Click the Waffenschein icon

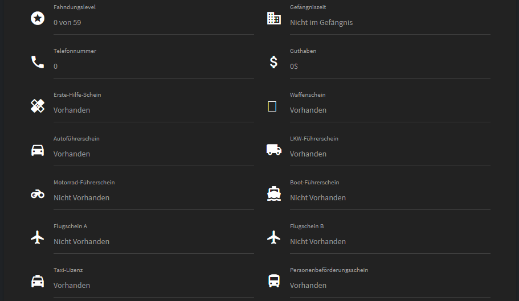point(272,106)
